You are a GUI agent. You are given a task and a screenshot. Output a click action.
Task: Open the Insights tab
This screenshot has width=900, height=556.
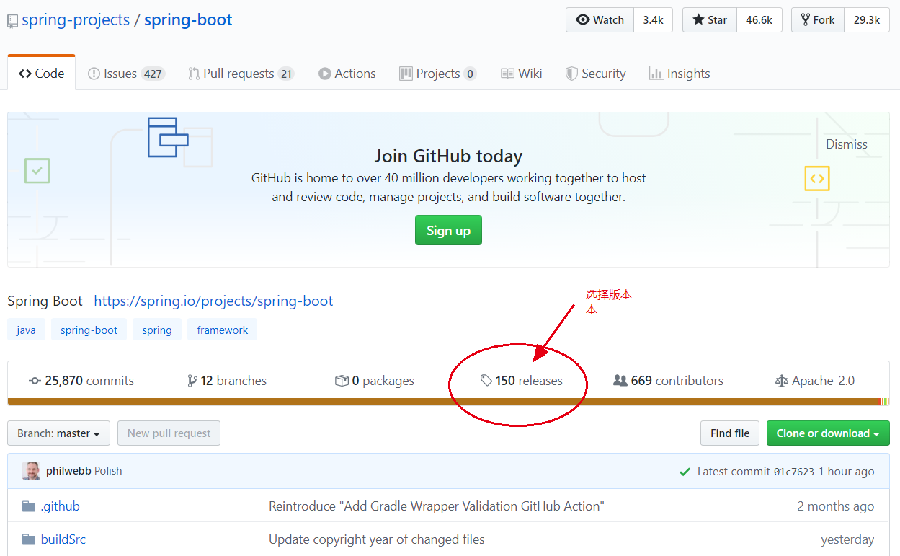point(680,74)
